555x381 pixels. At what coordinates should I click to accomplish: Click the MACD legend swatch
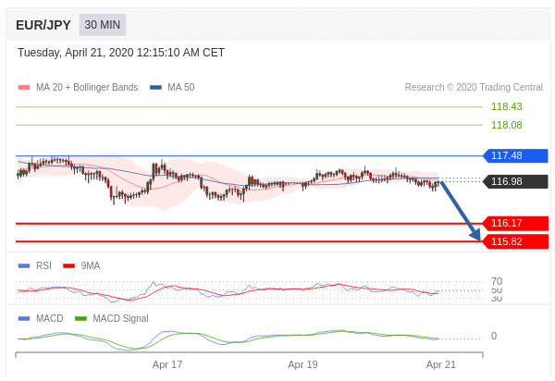pos(24,319)
